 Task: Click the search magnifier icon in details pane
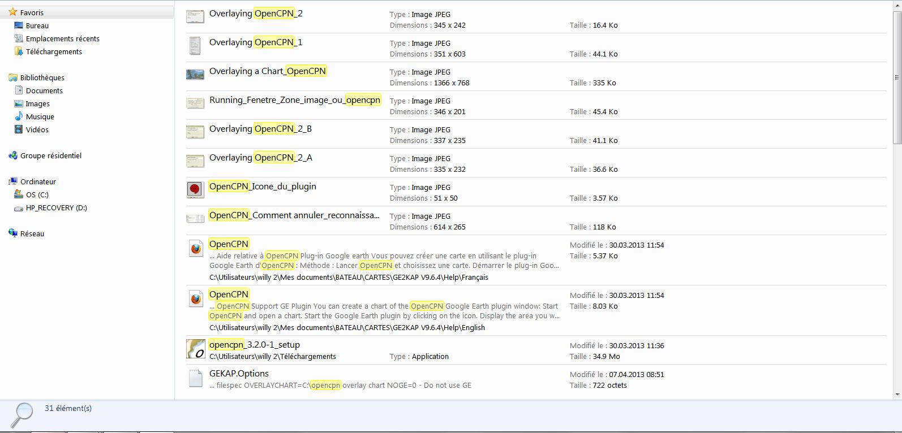tap(23, 415)
